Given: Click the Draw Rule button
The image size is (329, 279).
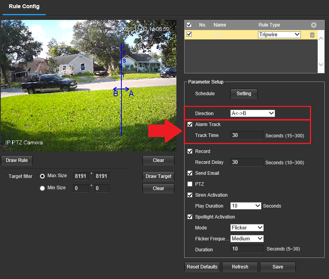Looking at the screenshot, I should (17, 160).
